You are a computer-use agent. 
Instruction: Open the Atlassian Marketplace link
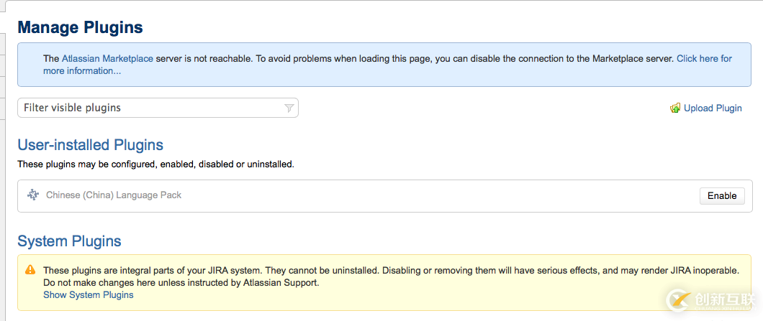tap(107, 59)
